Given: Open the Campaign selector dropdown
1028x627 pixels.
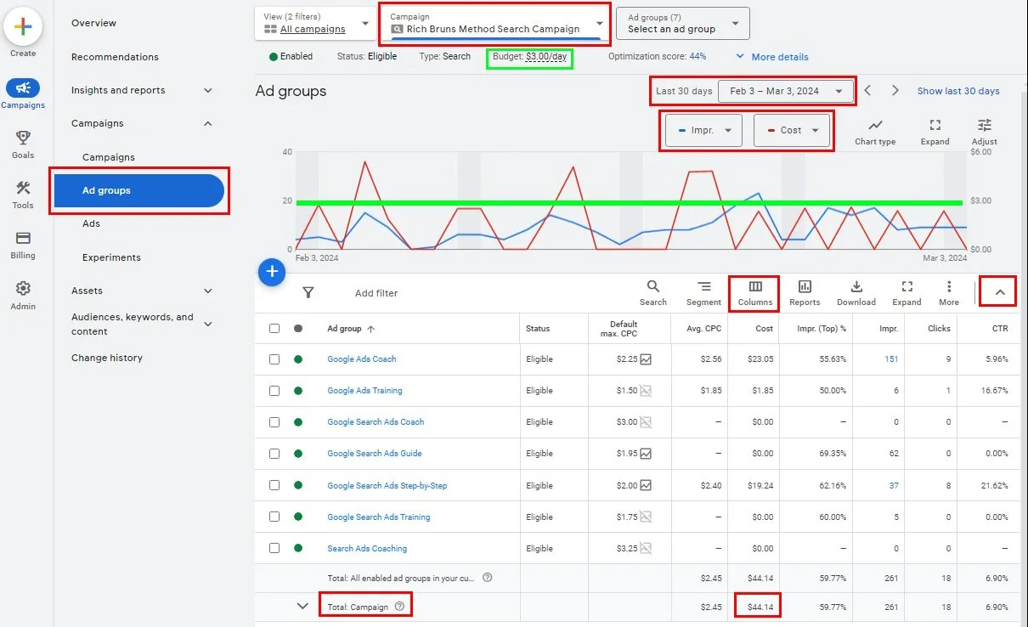Looking at the screenshot, I should pyautogui.click(x=495, y=24).
